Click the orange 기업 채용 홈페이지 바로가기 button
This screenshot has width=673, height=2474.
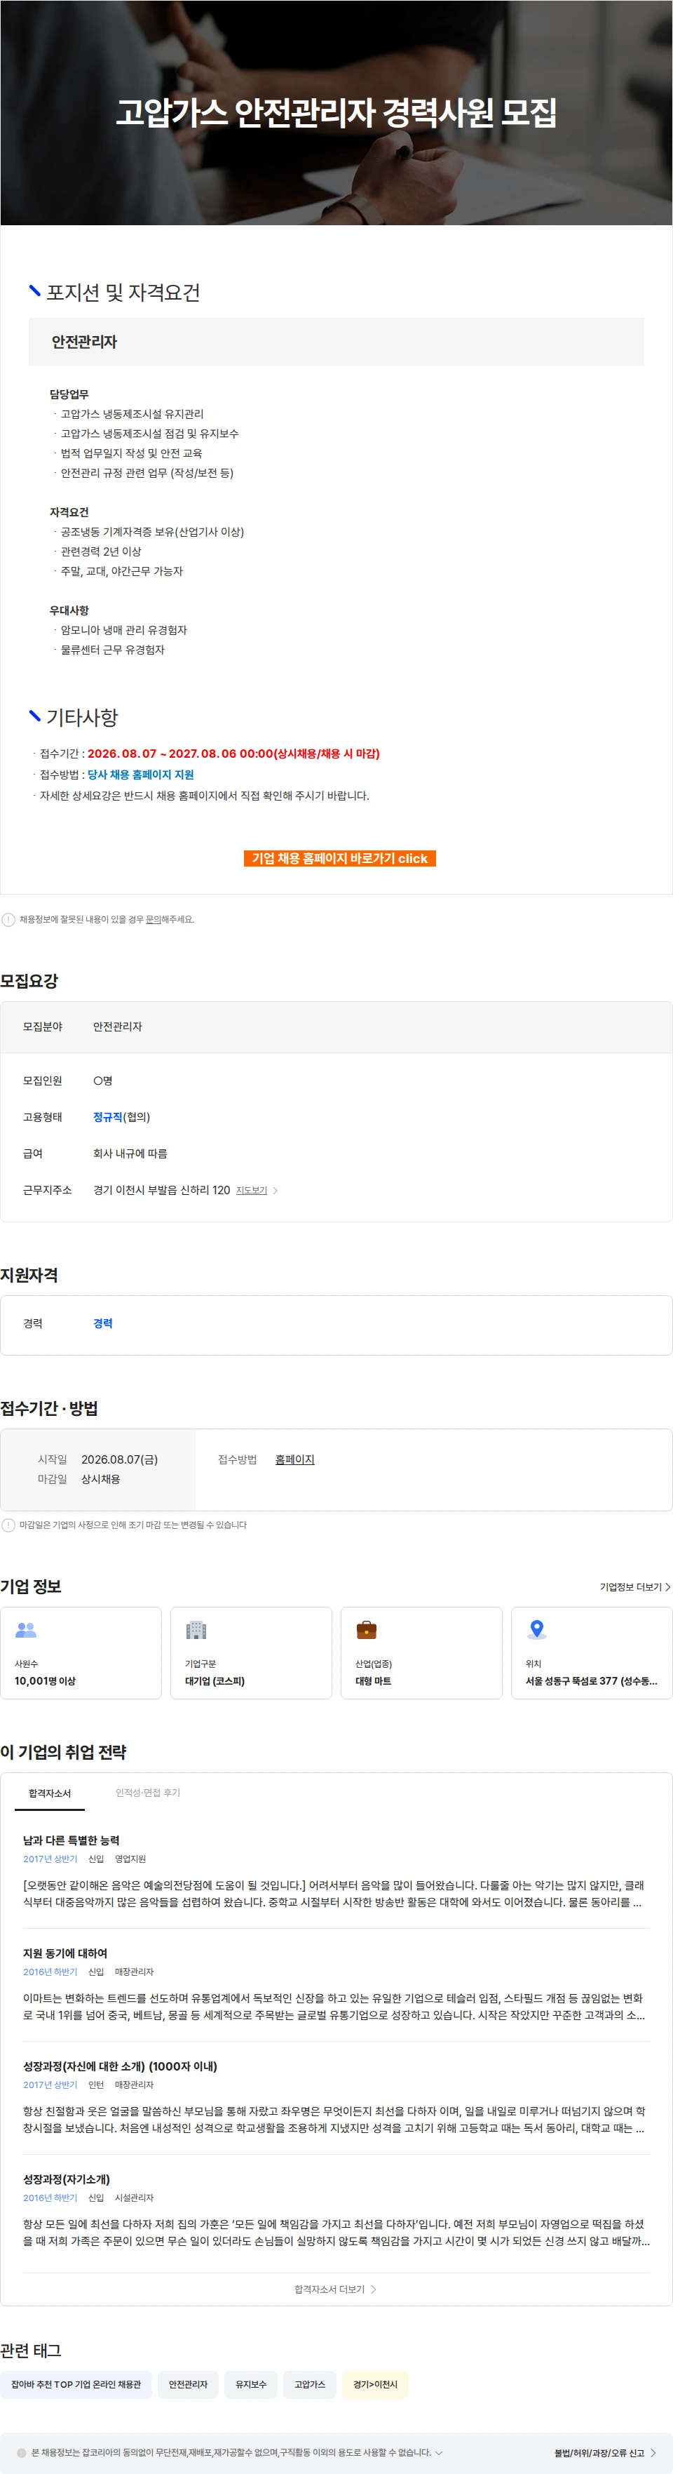tap(340, 859)
